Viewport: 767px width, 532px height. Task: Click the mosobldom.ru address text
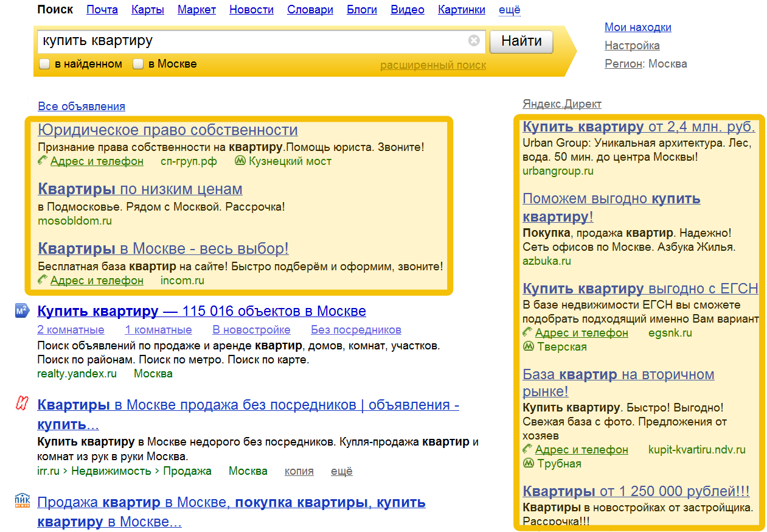75,221
